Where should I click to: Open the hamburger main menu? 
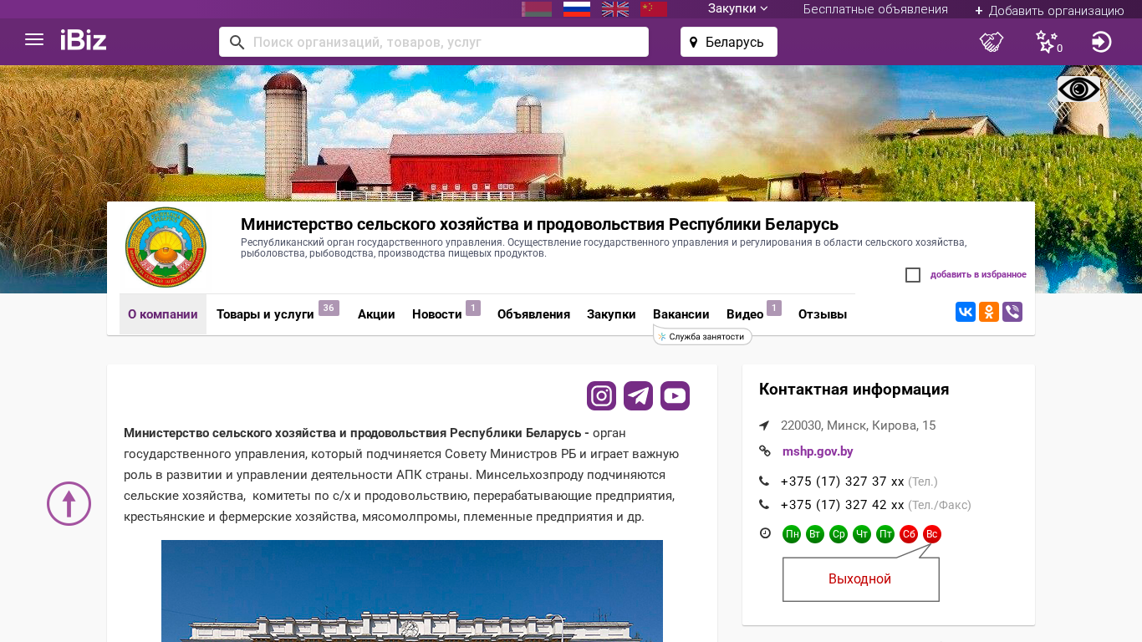[34, 40]
